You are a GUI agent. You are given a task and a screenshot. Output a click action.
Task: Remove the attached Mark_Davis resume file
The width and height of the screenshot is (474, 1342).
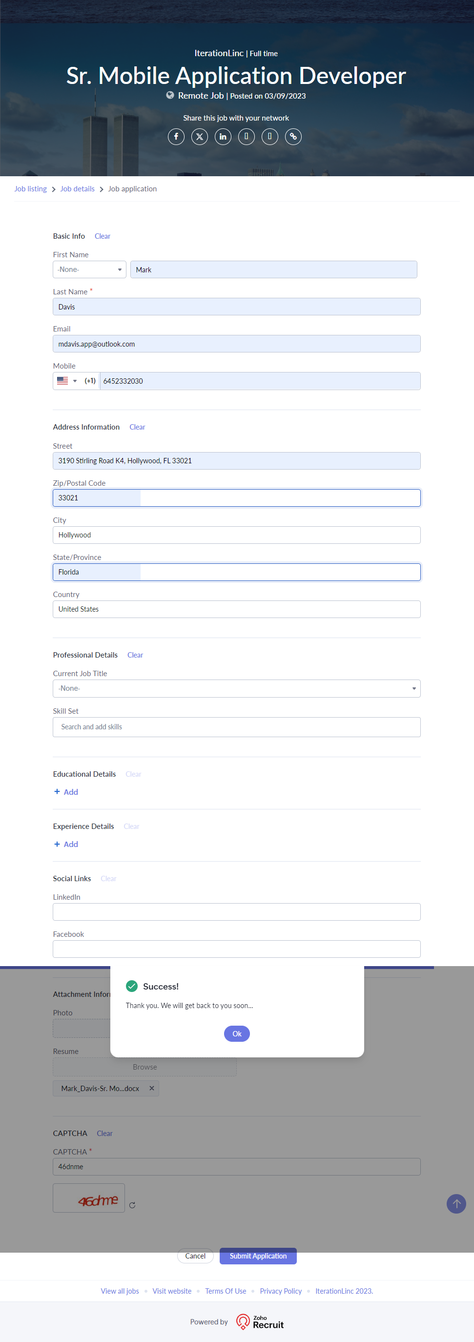tap(152, 1088)
